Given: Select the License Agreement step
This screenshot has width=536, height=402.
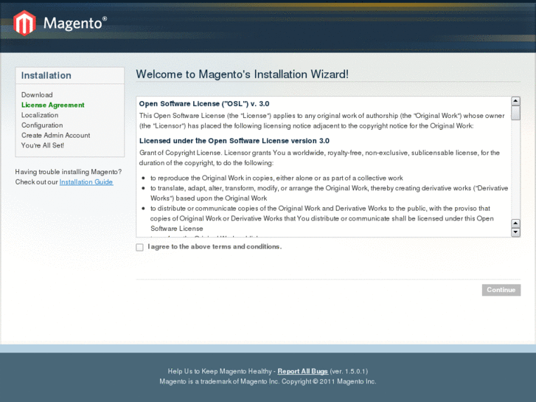Looking at the screenshot, I should pos(52,105).
